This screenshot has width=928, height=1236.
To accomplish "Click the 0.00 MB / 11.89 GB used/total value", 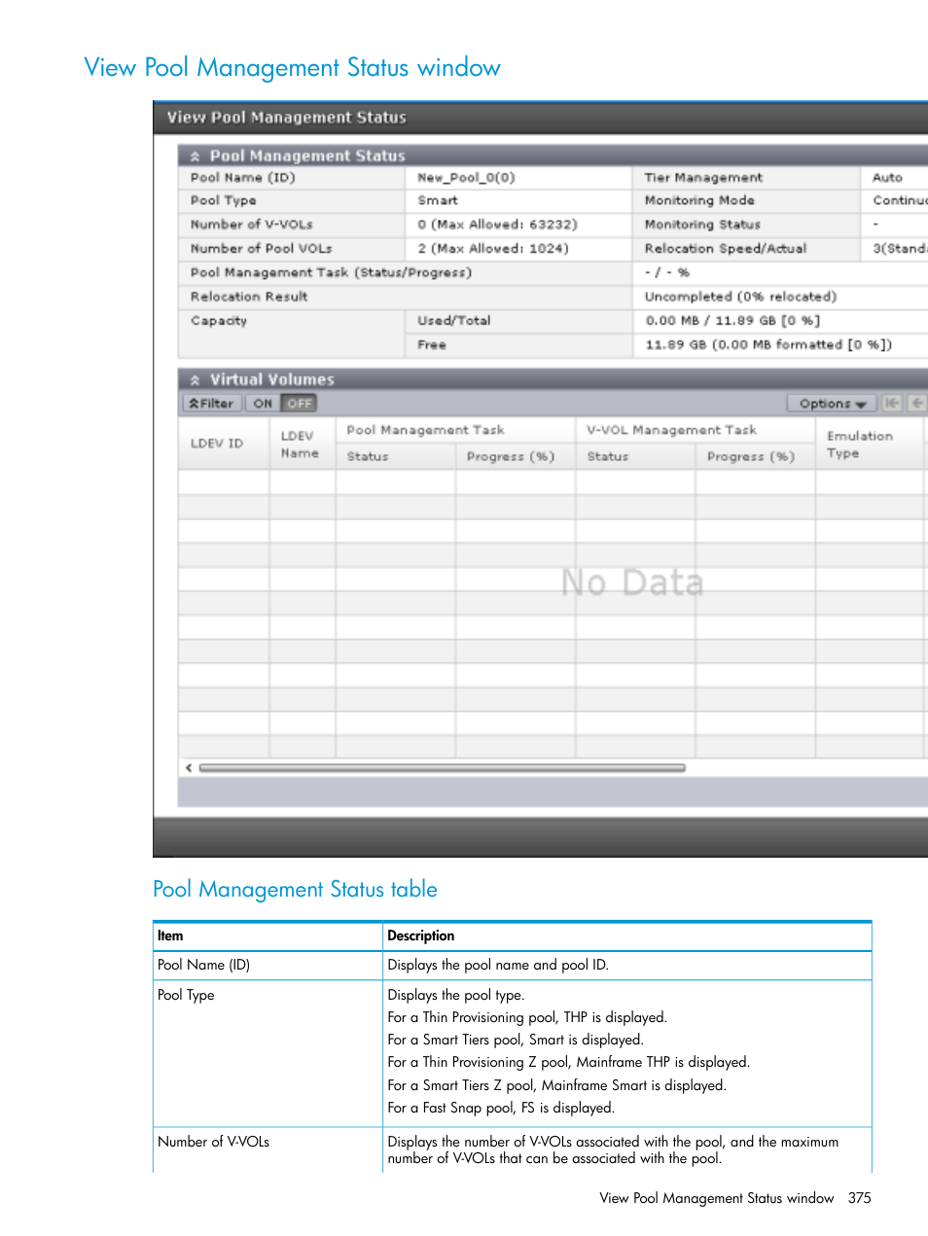I will [x=732, y=321].
